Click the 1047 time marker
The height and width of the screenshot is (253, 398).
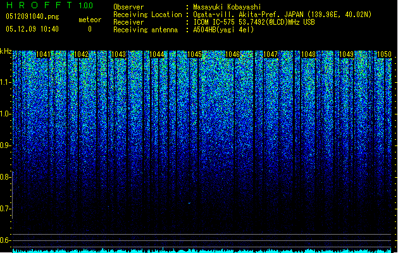(270, 54)
